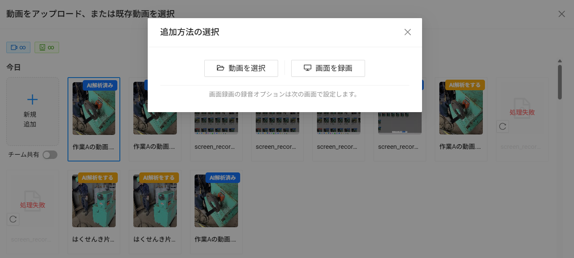
Task: Click the scrollbar up arrow
Action: click(x=560, y=61)
